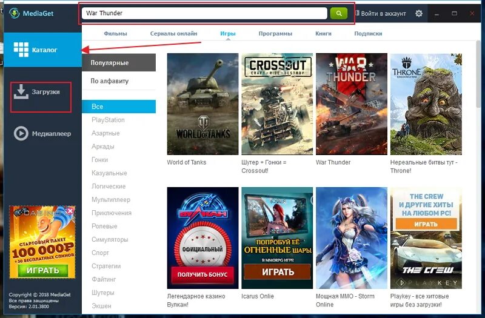The image size is (485, 318).
Task: Choose the Казуальные category
Action: 109,173
